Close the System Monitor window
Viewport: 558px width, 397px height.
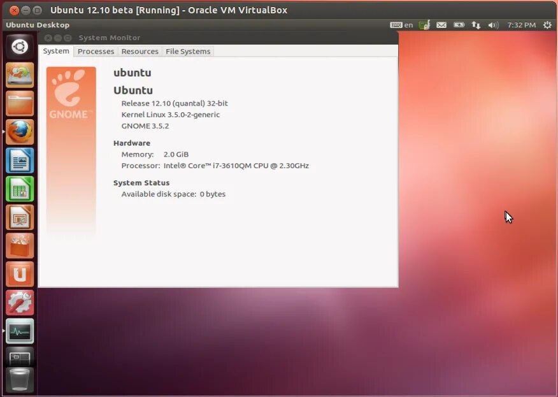point(48,38)
